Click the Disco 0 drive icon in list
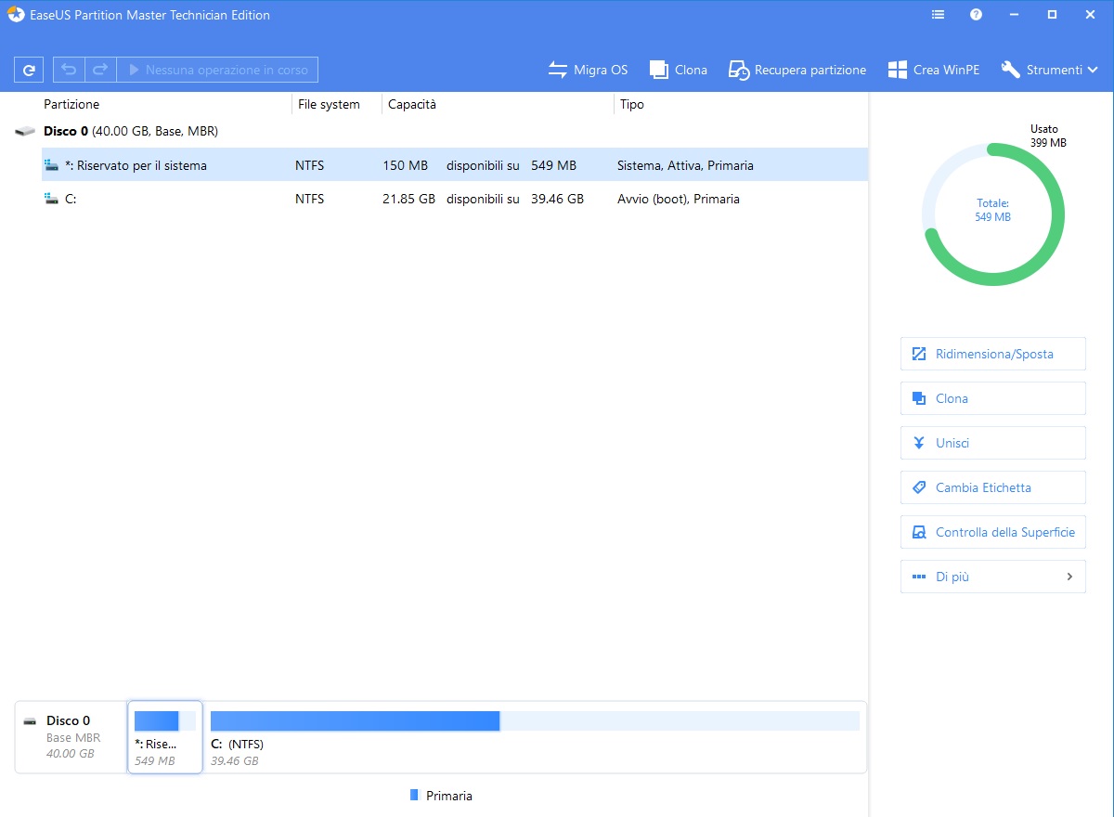 [25, 132]
